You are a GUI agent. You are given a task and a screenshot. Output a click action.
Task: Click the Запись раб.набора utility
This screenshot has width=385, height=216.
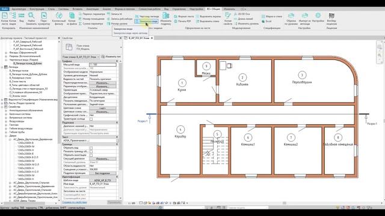tap(120, 19)
